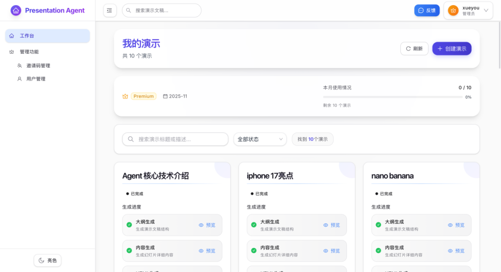
Task: Click the crown icon beside Premium badge
Action: (x=125, y=96)
